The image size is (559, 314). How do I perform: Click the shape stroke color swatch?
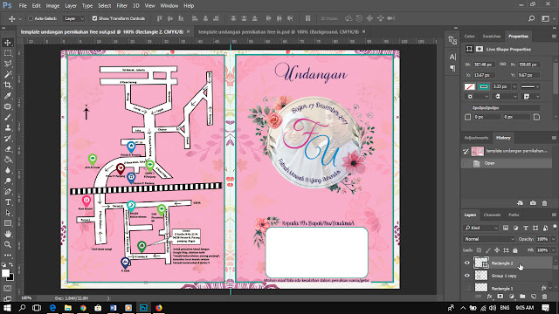483,86
